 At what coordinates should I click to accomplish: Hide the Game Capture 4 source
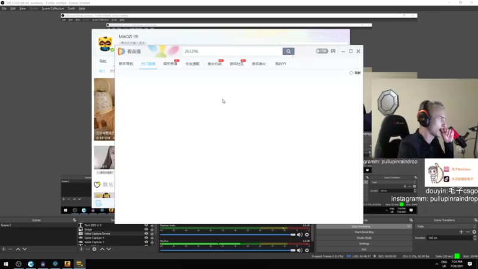click(146, 238)
